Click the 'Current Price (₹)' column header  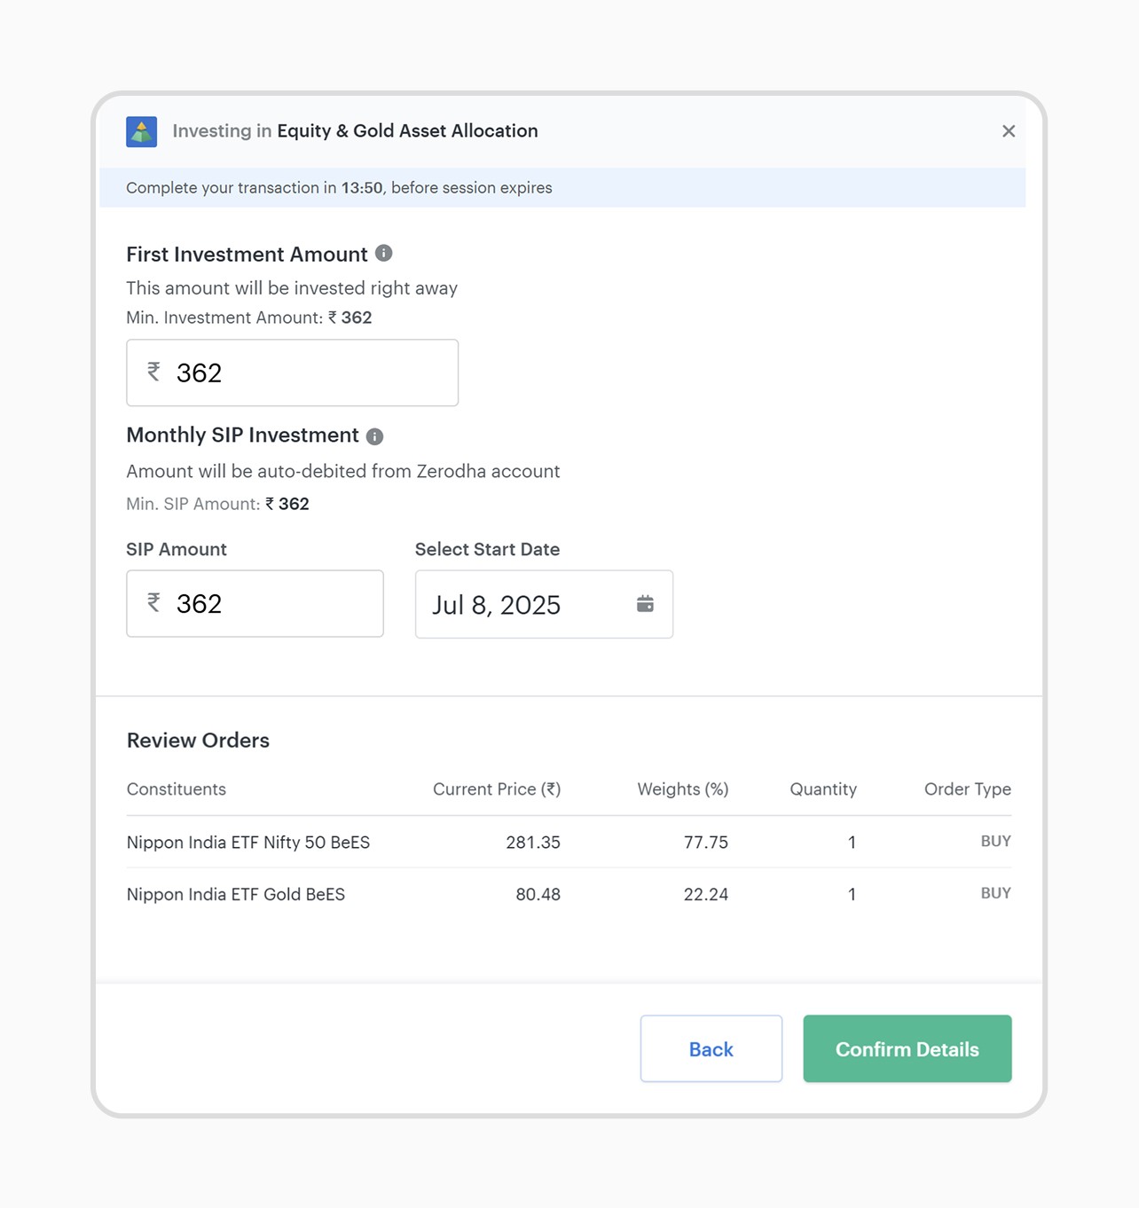pyautogui.click(x=497, y=789)
